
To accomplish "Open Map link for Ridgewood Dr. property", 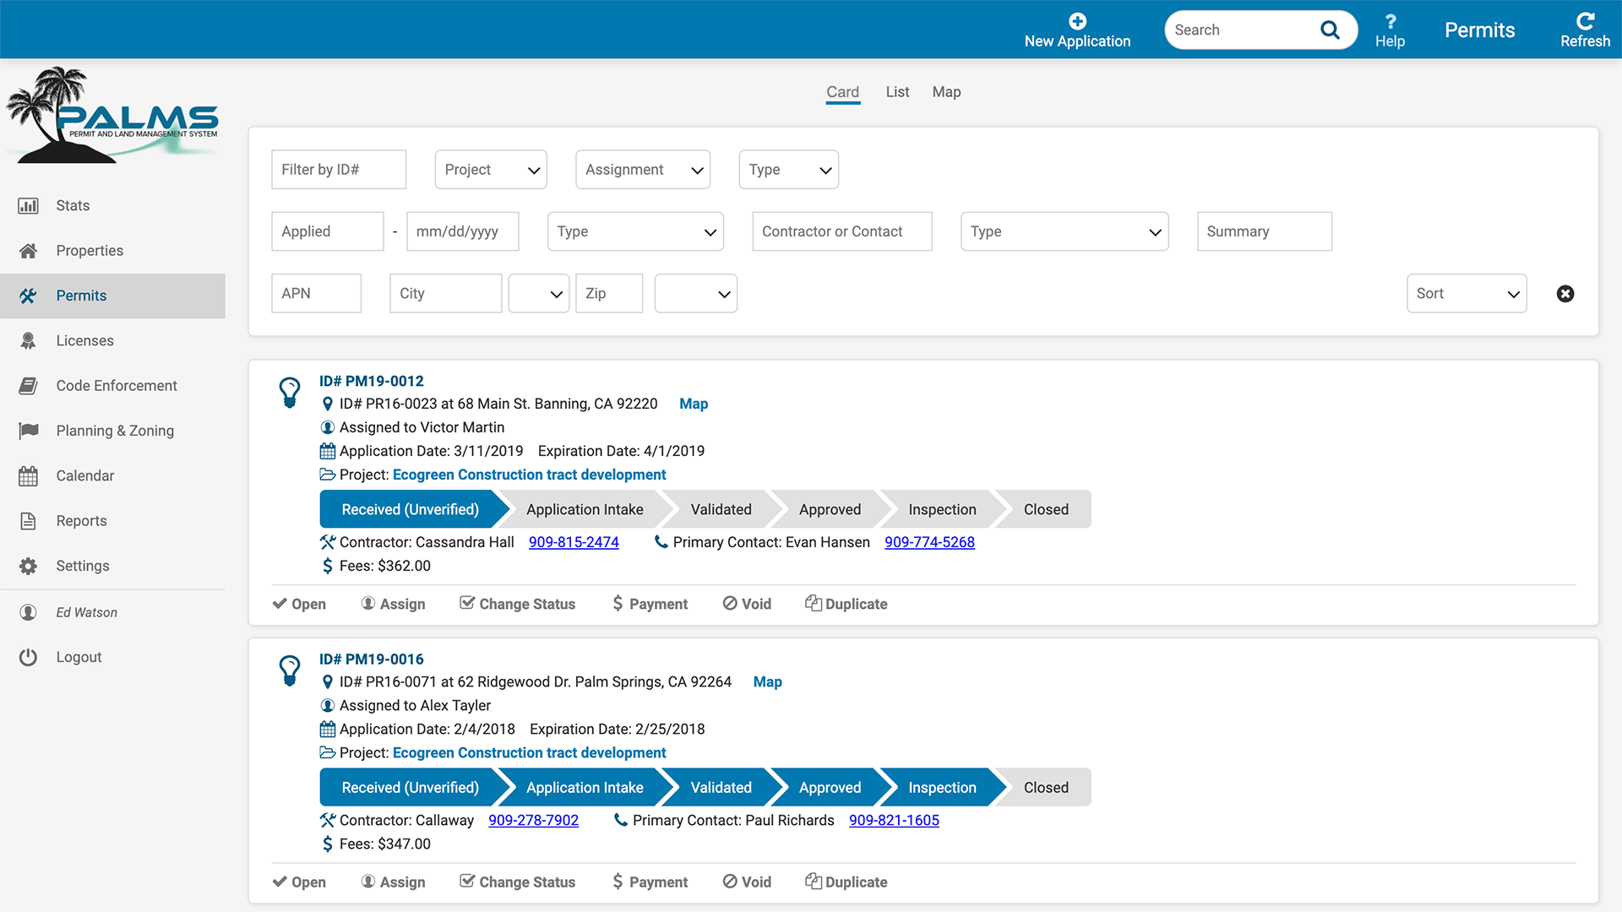I will (767, 681).
